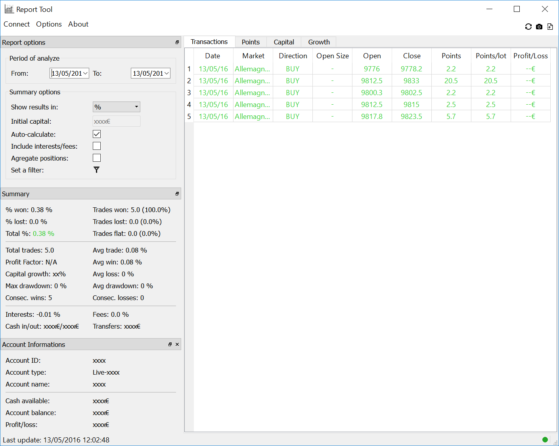Open the Growth tab
Screen dimensions: 559x446
pos(319,42)
